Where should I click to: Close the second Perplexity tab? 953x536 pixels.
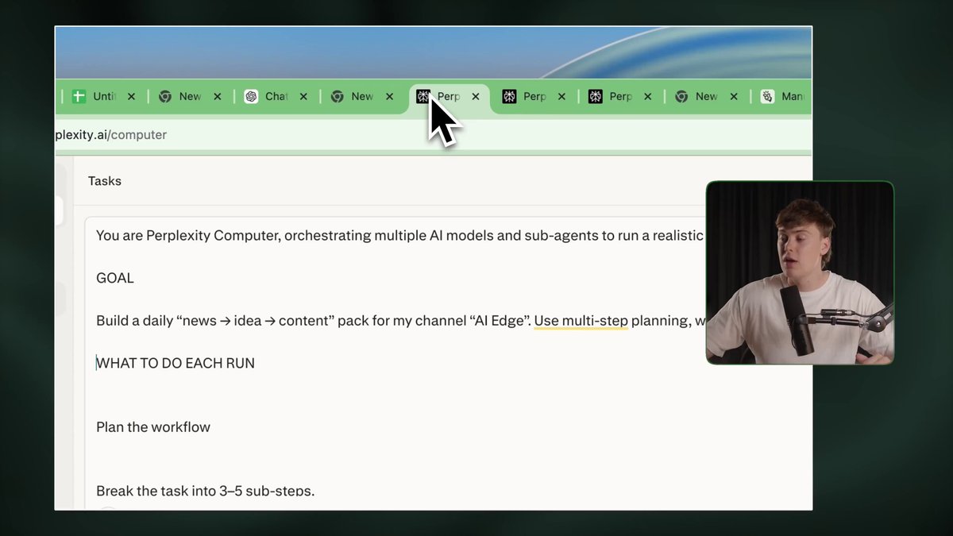click(x=561, y=96)
